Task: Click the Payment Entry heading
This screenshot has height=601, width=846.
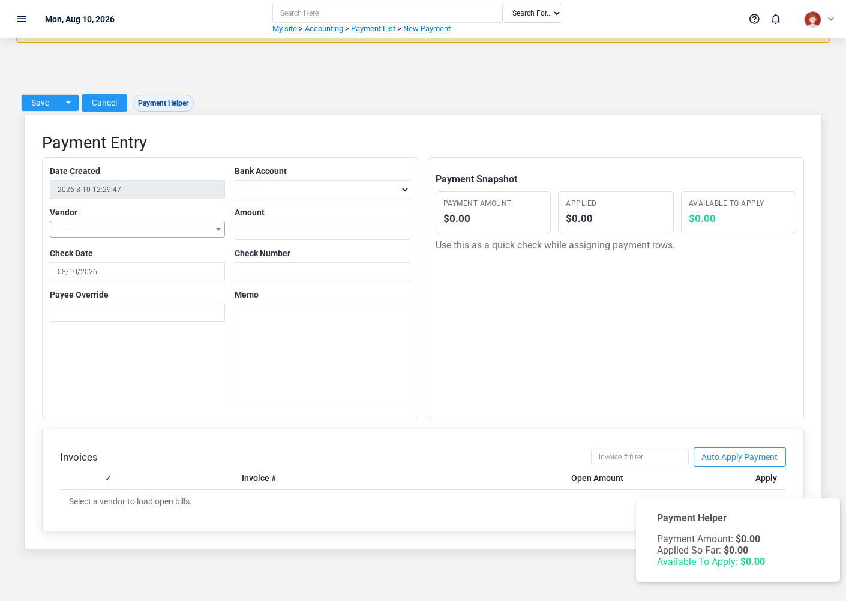Action: pyautogui.click(x=94, y=143)
